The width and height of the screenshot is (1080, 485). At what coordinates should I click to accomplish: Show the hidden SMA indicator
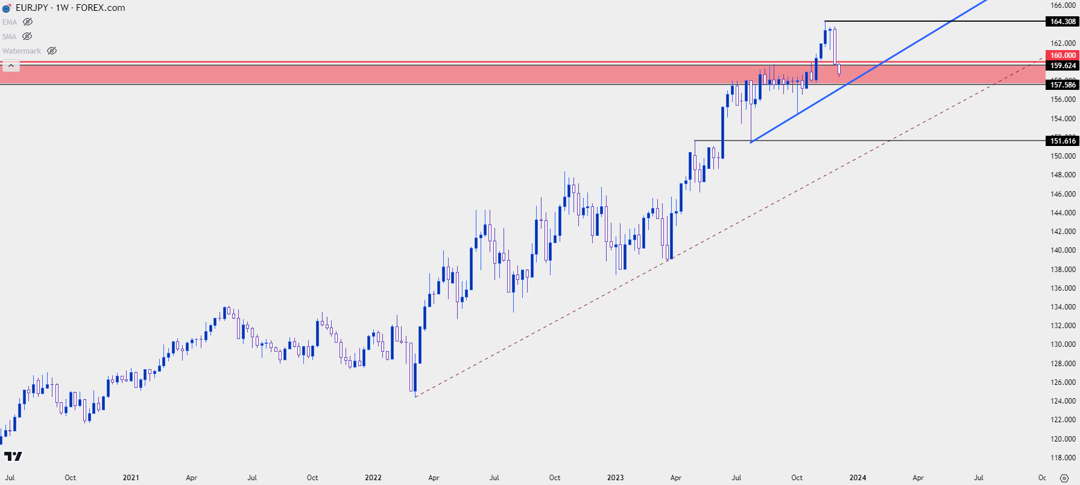(x=27, y=37)
